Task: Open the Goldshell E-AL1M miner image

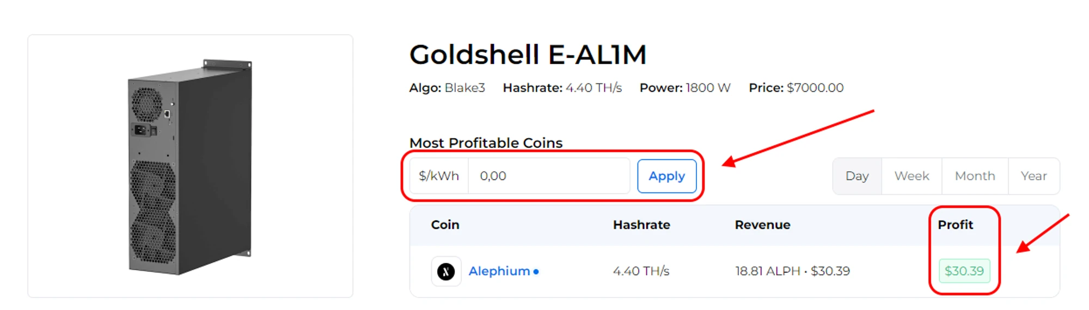Action: coord(190,166)
